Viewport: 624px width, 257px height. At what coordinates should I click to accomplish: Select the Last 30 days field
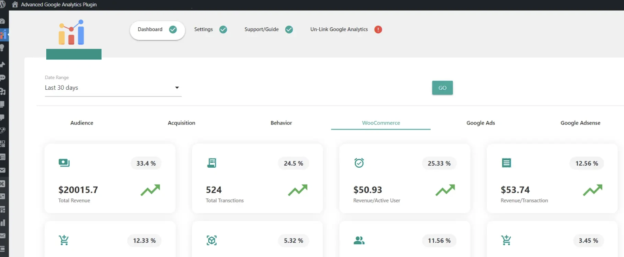[x=113, y=88]
